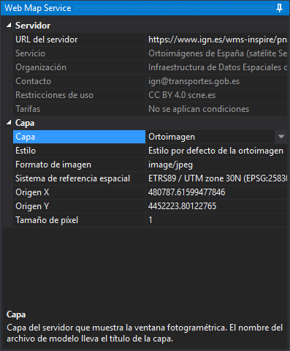Select the ign@transportes.gob.es contact value
This screenshot has height=351, width=290.
pyautogui.click(x=216, y=81)
